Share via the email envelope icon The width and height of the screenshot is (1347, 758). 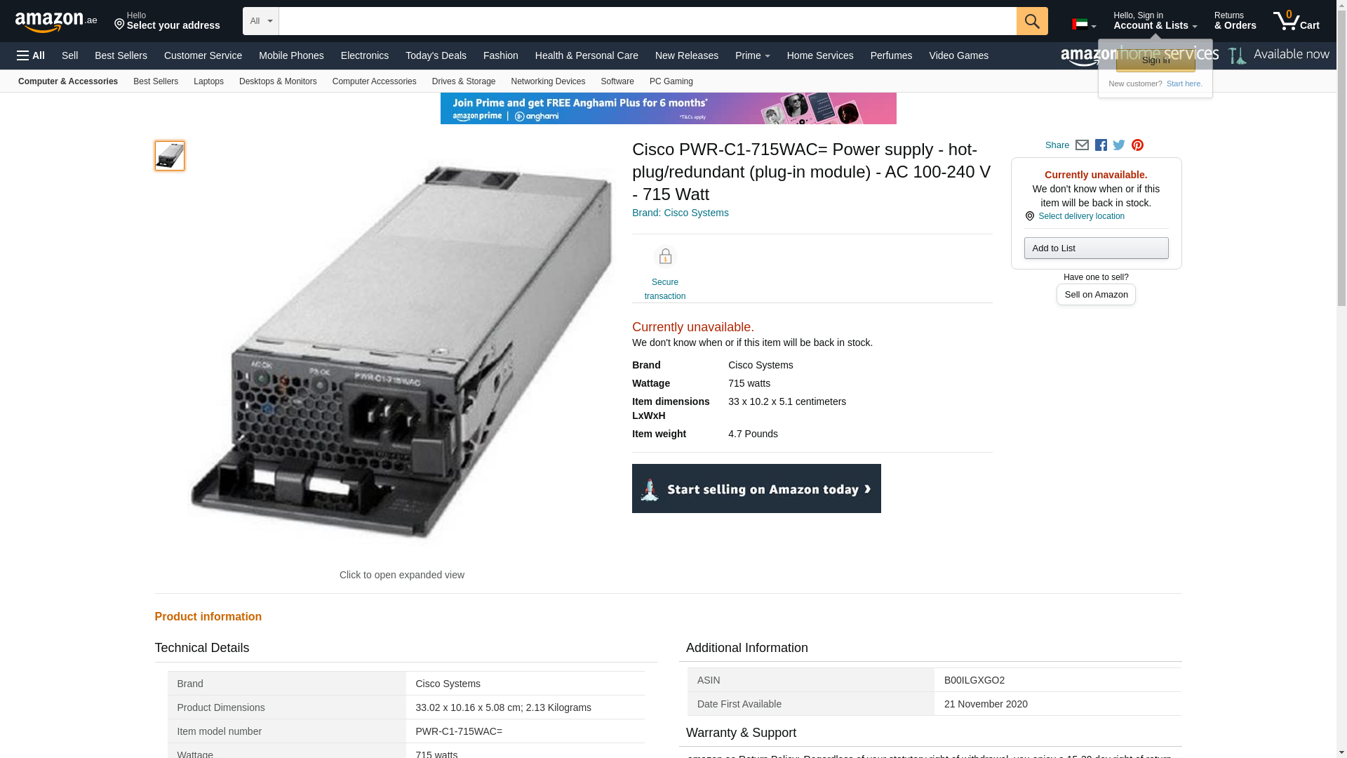1082,145
